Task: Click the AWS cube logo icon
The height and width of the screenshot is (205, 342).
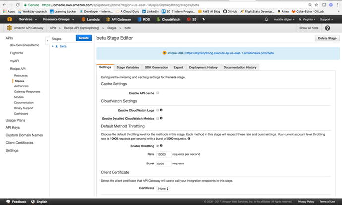Action: pyautogui.click(x=10, y=19)
